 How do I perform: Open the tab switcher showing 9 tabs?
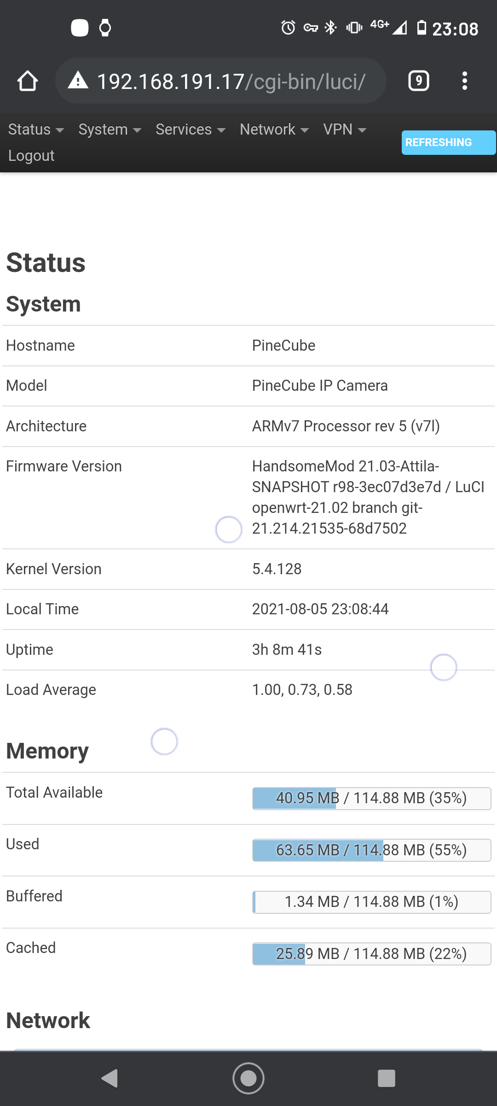coord(418,81)
